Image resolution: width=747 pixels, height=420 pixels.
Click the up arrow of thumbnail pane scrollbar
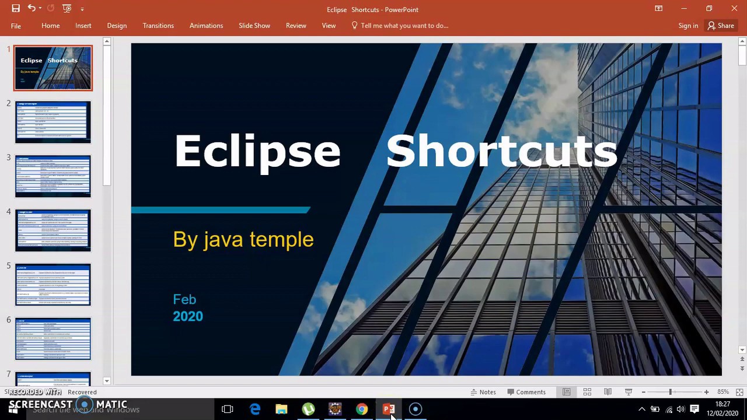pos(107,41)
